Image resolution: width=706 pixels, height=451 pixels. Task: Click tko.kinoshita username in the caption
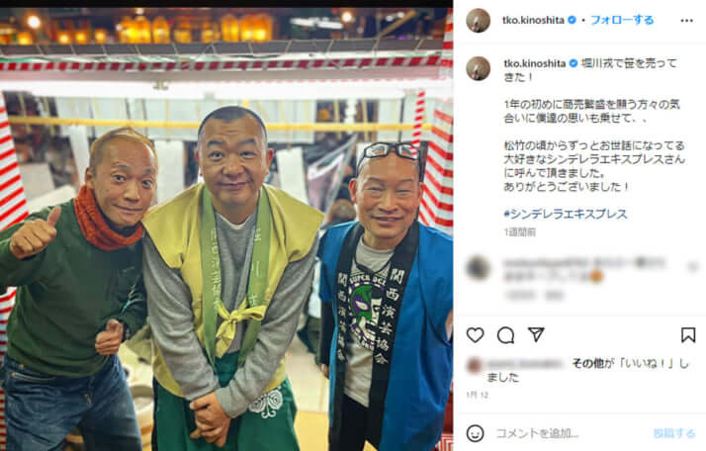click(x=535, y=63)
